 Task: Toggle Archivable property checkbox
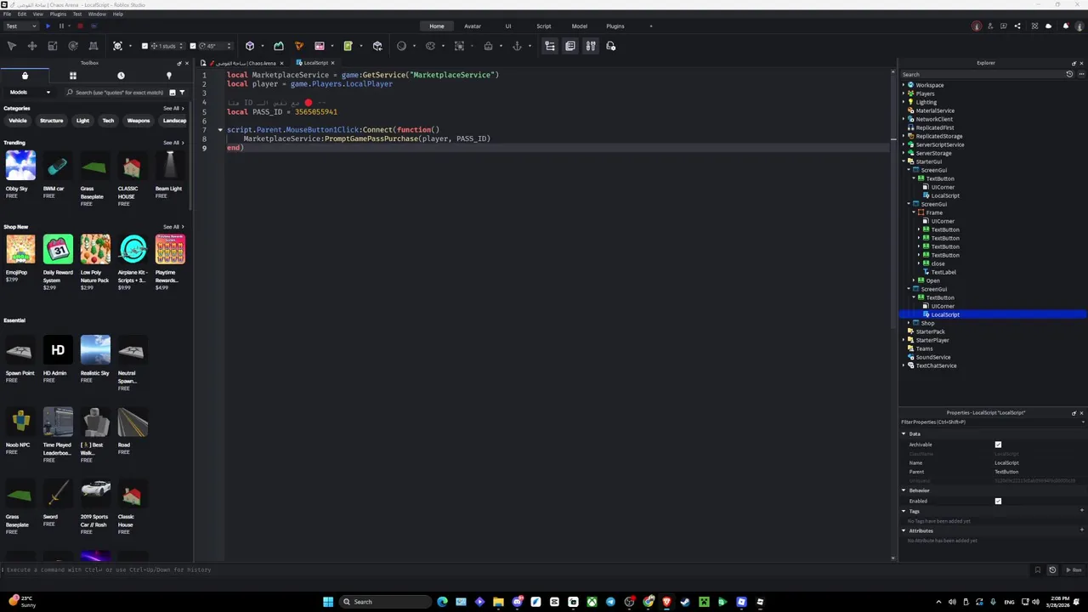point(998,445)
